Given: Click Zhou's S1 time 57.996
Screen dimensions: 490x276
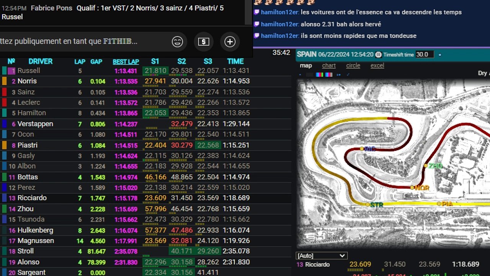Looking at the screenshot, I should (x=155, y=209).
